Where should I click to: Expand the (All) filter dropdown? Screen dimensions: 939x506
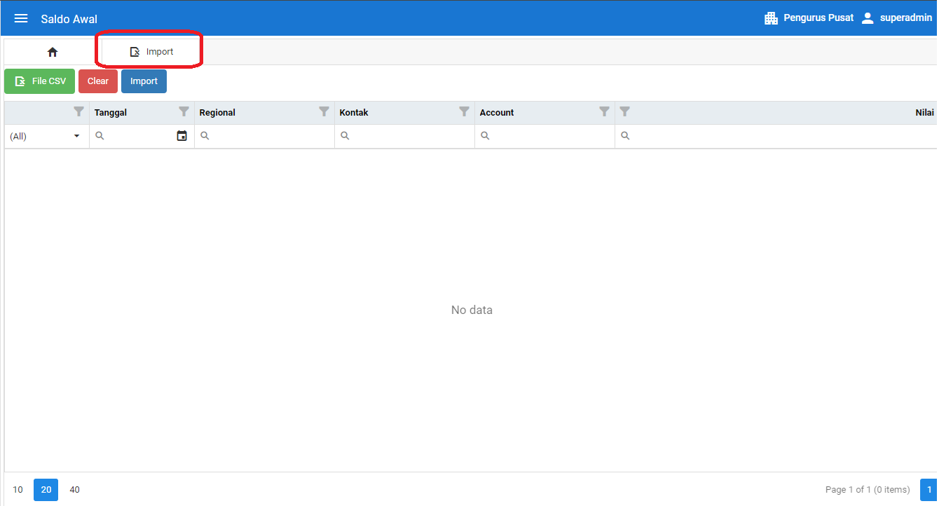coord(76,136)
